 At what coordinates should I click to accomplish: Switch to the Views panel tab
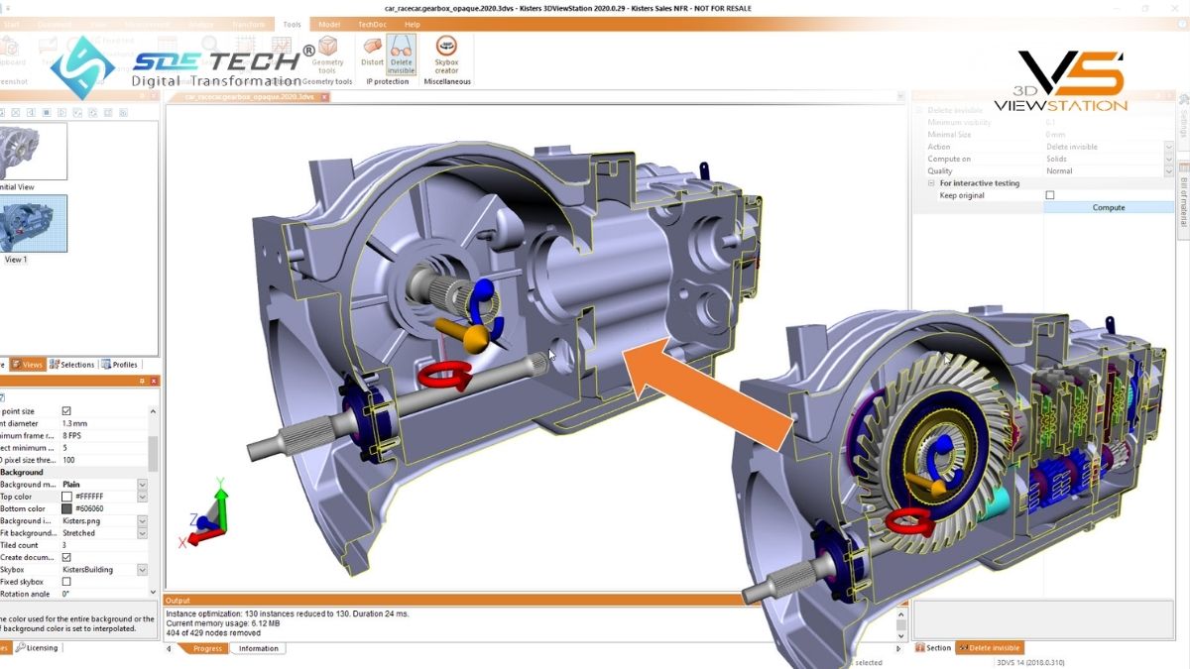(x=28, y=365)
